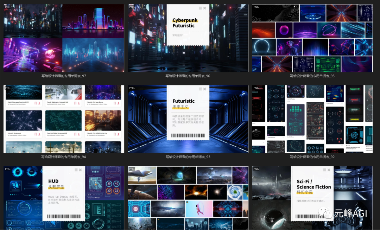Image resolution: width=380 pixels, height=230 pixels.
Task: Click the PNG badge on the HUD 头戴屏显 thumbnail
Action: [8, 169]
